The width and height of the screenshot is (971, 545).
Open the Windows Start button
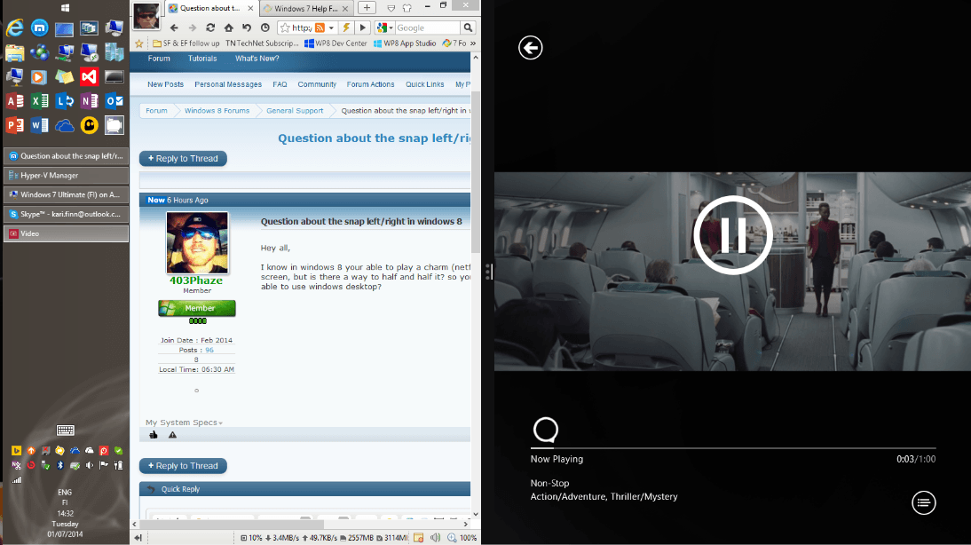[65, 8]
